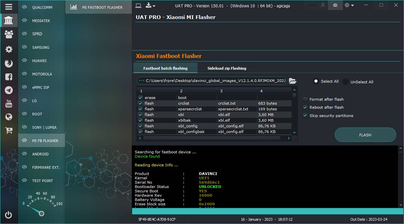This screenshot has height=224, width=404.
Task: Click the partition table up scroll arrow
Action: coord(294,90)
